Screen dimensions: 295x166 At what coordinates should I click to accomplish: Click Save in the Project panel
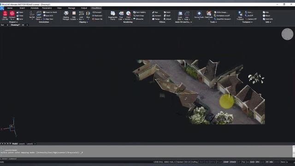point(20,19)
